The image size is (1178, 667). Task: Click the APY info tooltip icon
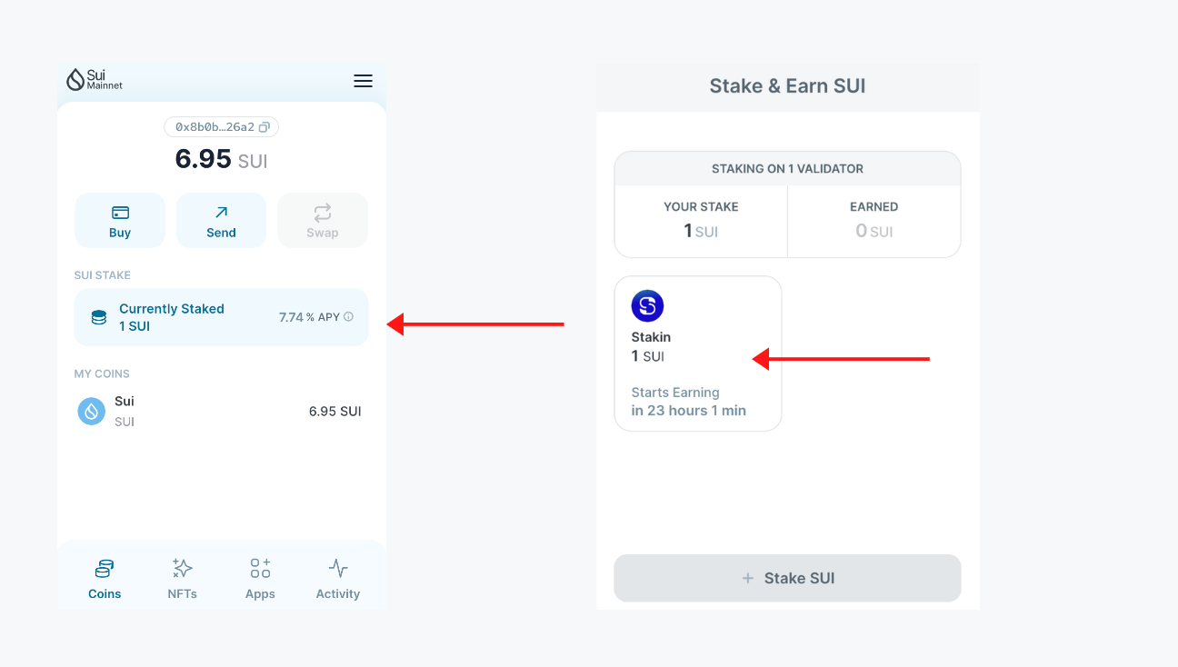350,316
